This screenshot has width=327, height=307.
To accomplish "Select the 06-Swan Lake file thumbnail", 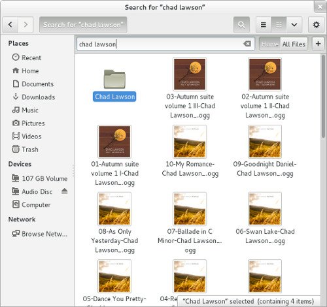I will (265, 209).
